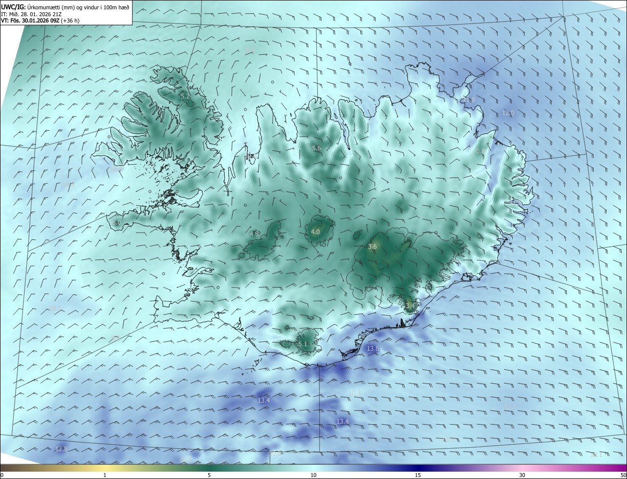The height and width of the screenshot is (479, 627).
Task: Click the '0' tick on the color scale
Action: 2,475
